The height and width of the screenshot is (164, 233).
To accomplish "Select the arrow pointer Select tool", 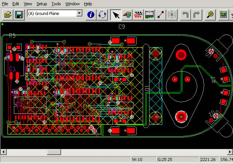I will pos(116,15).
